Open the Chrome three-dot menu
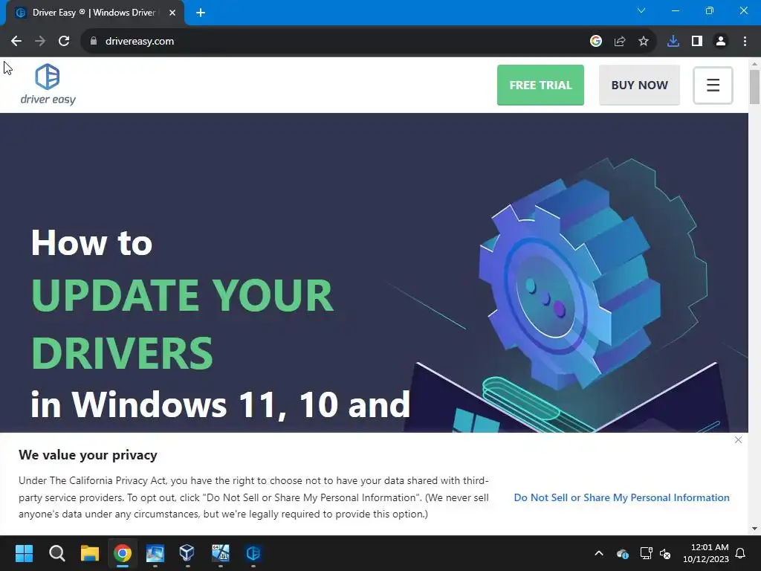The image size is (761, 571). click(x=745, y=42)
